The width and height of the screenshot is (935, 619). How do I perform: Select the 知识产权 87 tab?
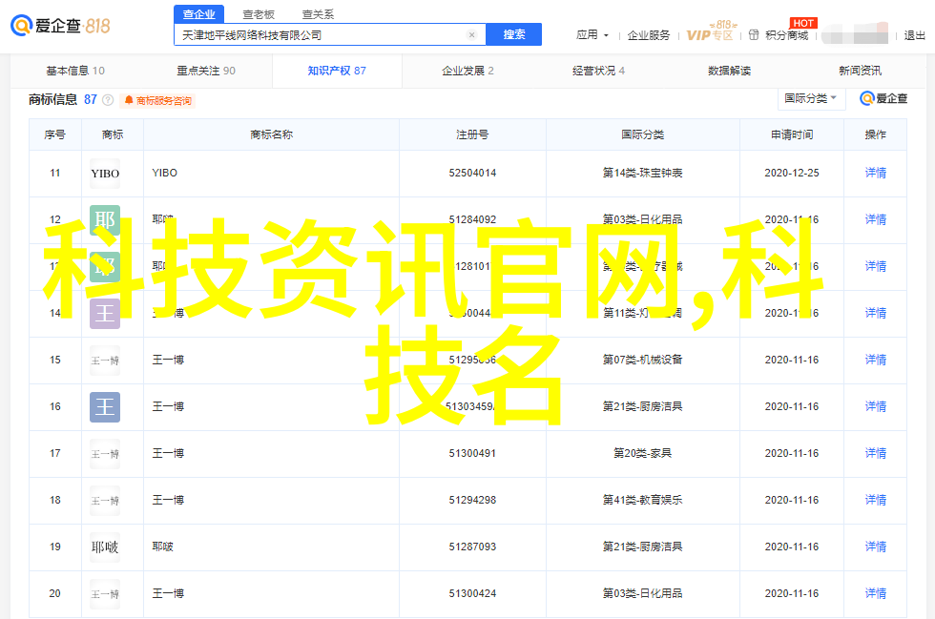[x=337, y=71]
